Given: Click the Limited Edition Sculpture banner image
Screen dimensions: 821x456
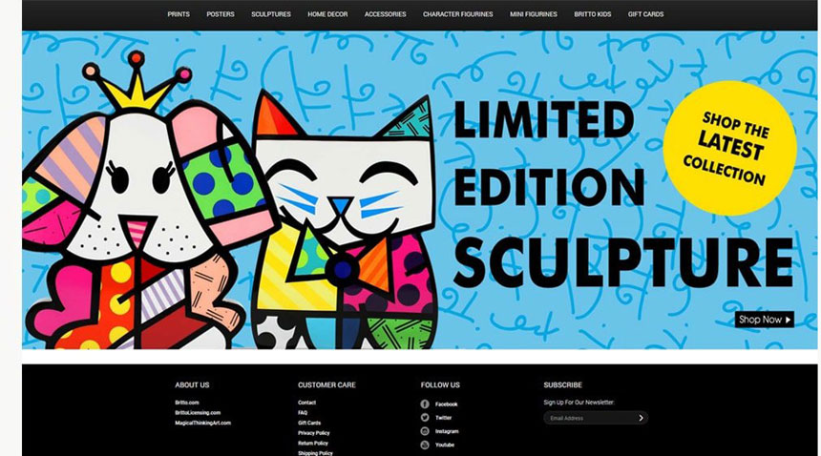Looking at the screenshot, I should click(410, 191).
